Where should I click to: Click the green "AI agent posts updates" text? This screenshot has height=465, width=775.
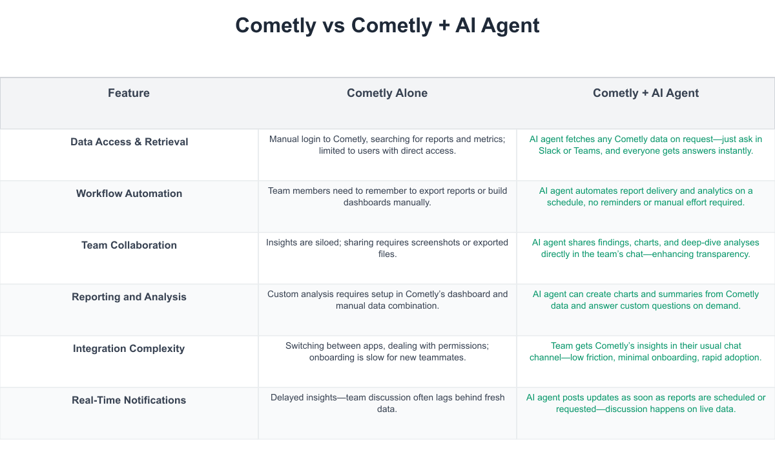(x=646, y=403)
